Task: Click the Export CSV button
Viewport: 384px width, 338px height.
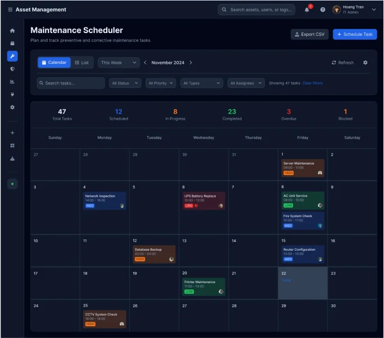Action: (x=310, y=34)
